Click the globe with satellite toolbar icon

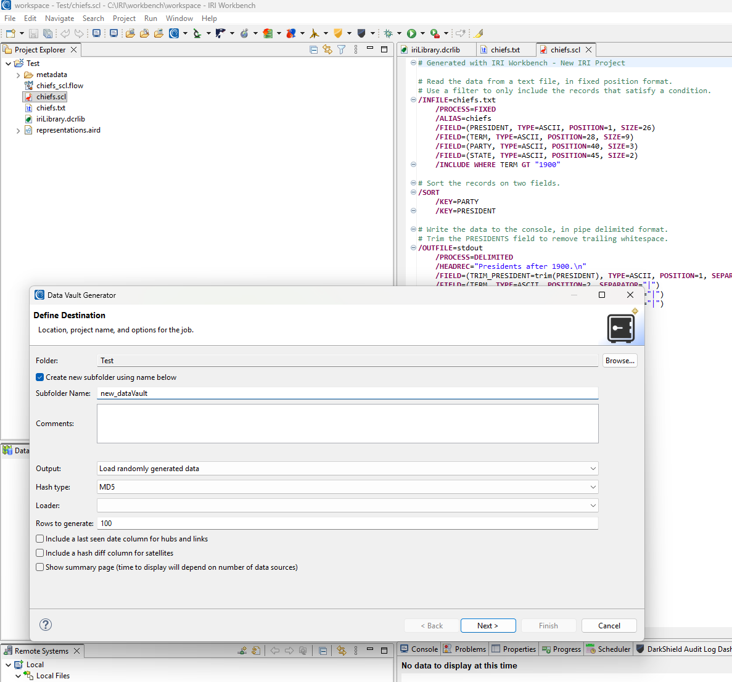tap(244, 33)
